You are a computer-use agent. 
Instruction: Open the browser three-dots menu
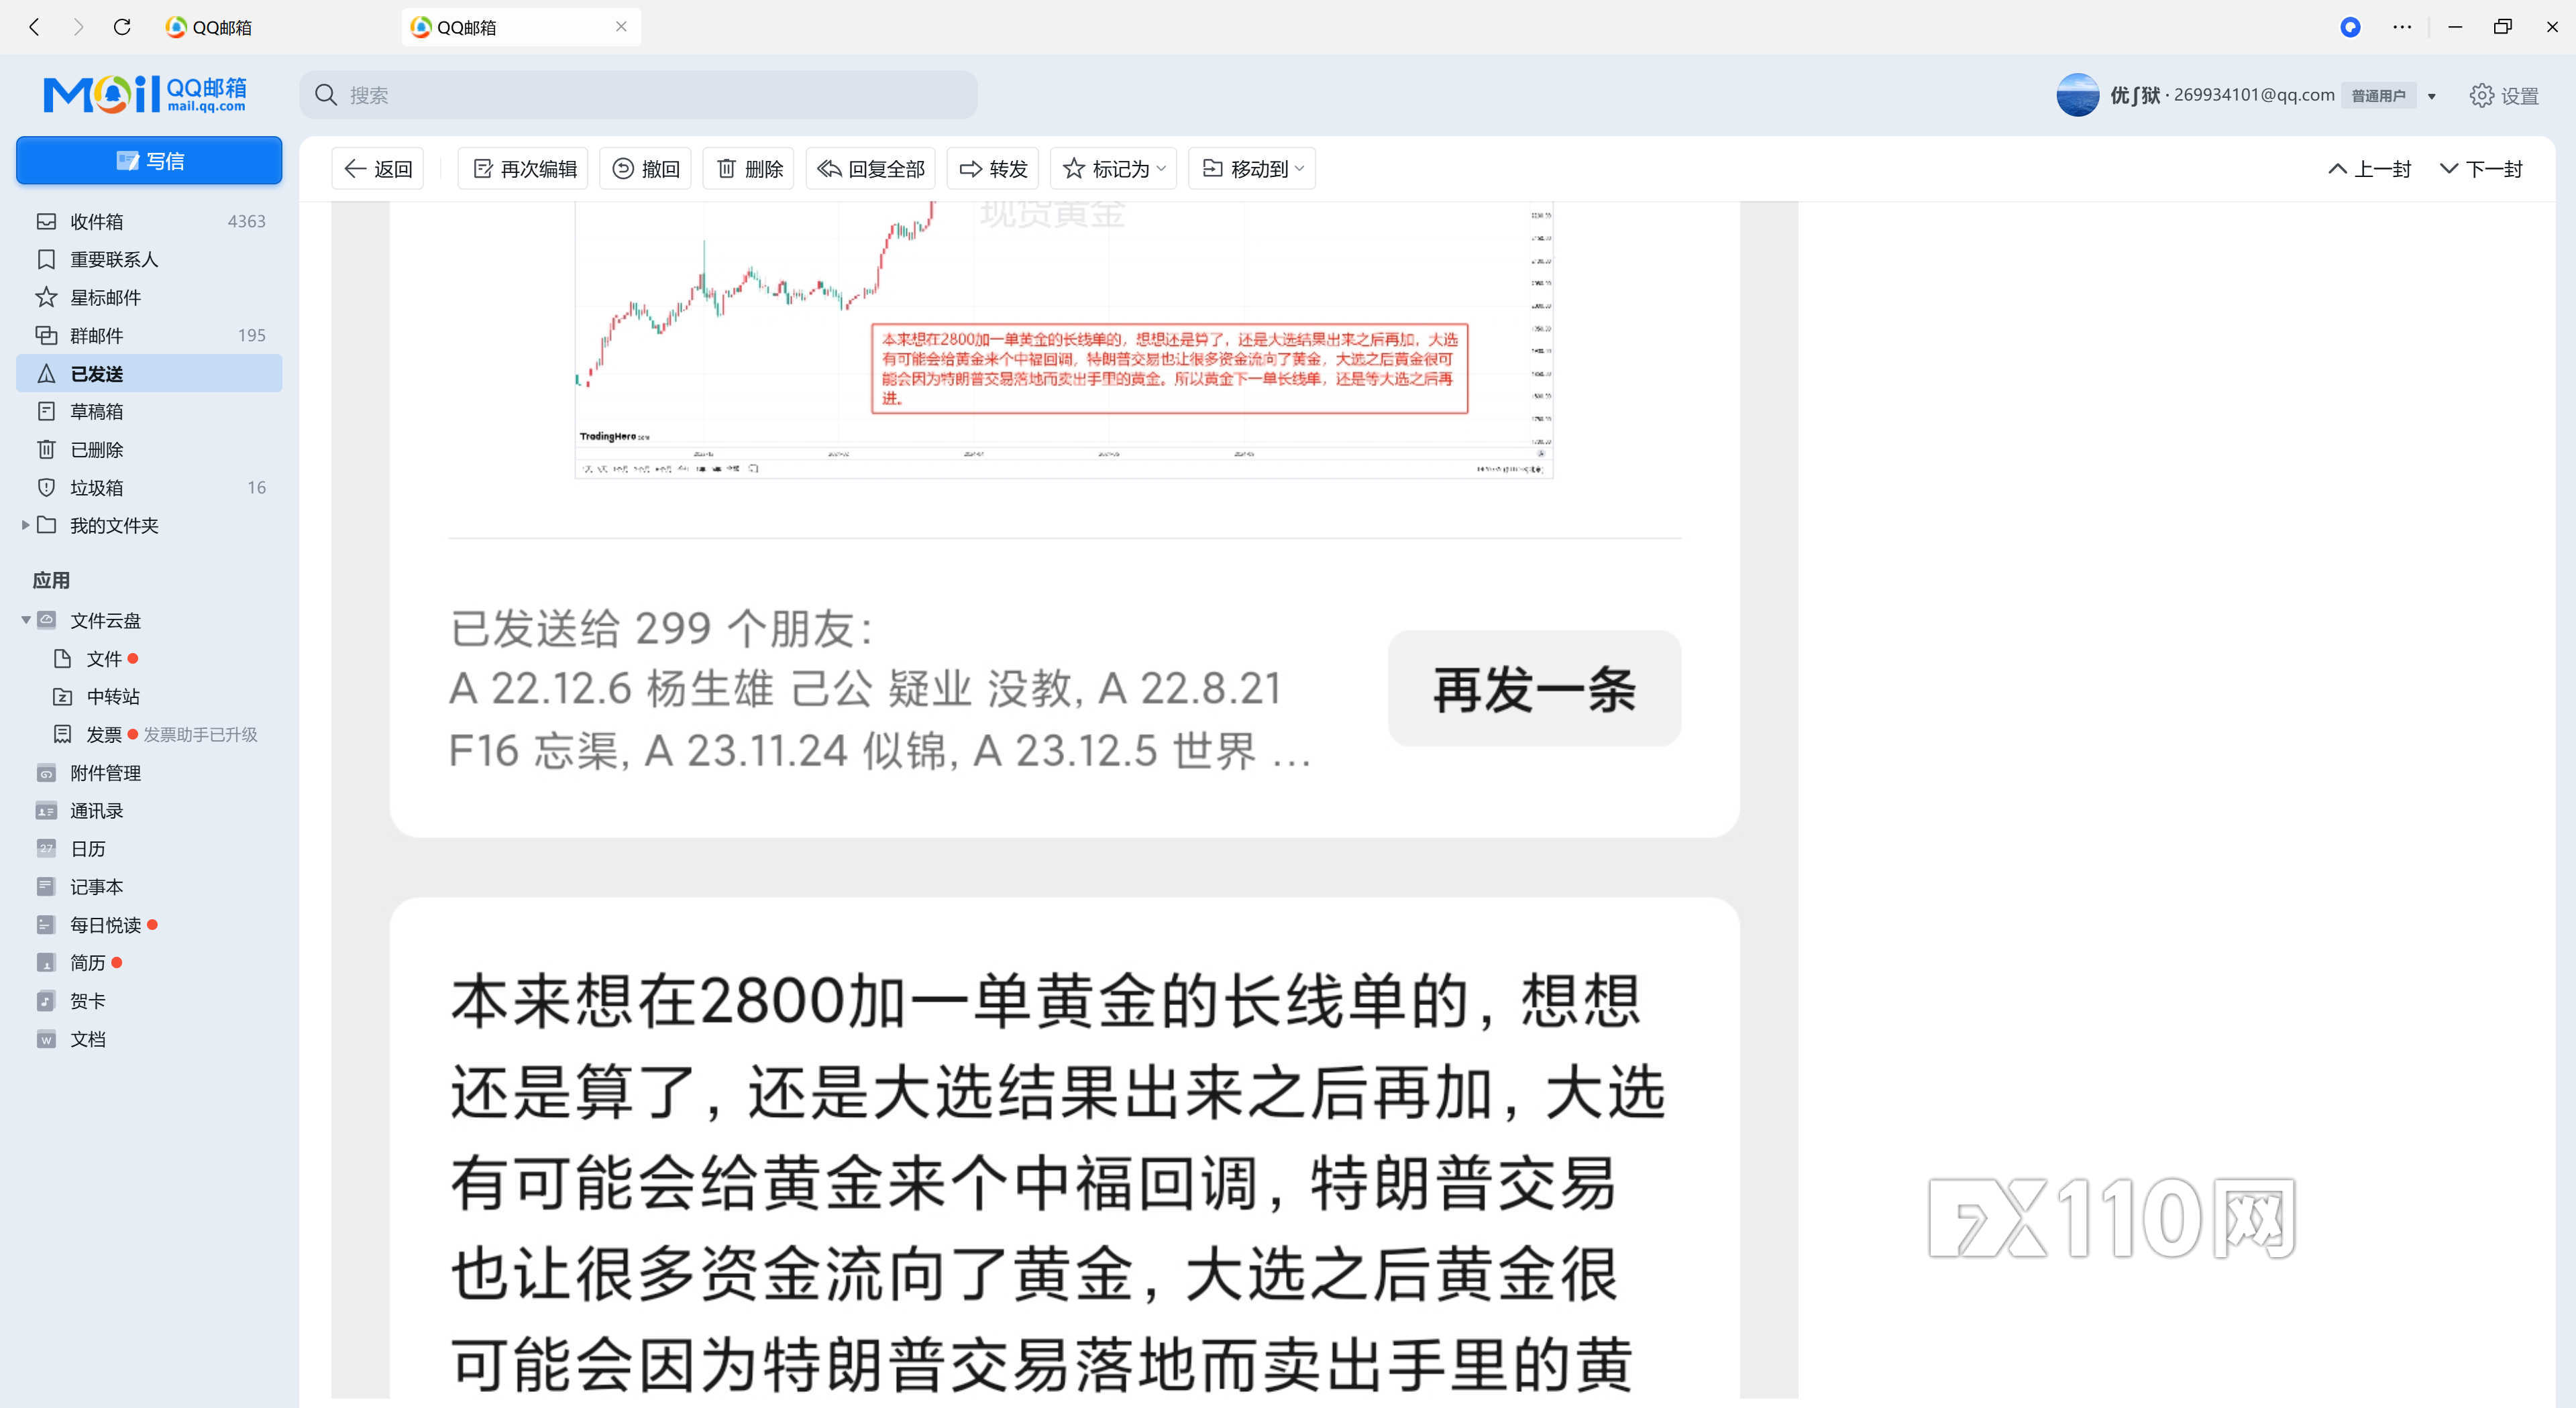click(x=2402, y=27)
